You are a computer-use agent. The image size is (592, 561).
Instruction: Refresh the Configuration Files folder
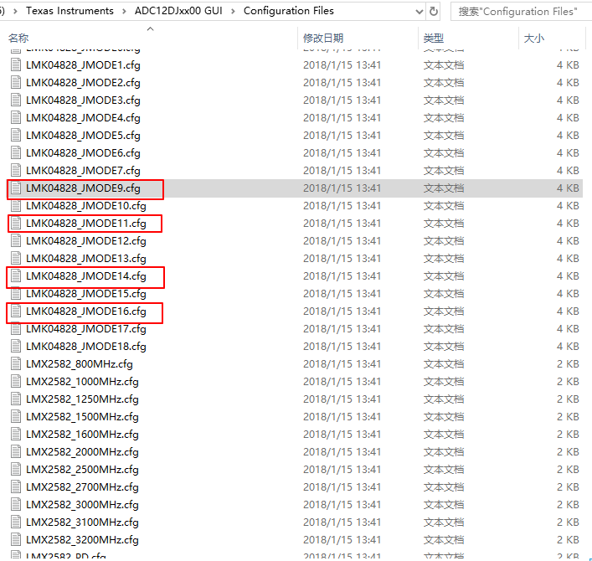pos(434,12)
